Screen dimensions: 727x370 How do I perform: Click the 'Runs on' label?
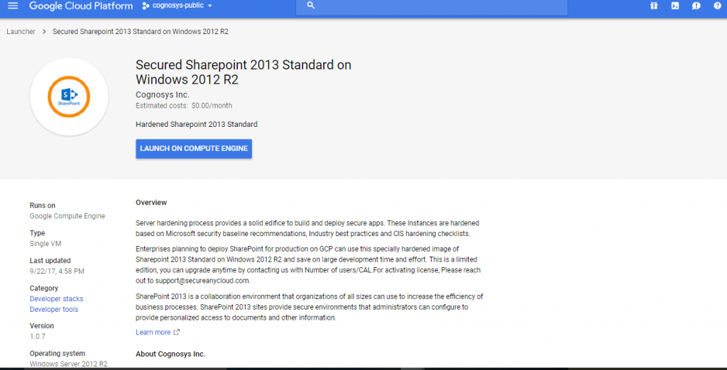click(x=42, y=205)
